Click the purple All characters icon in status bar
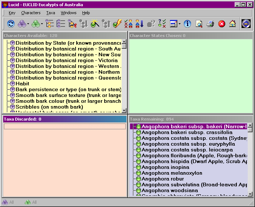Image resolution: width=255 pixels, height=207 pixels. pyautogui.click(x=8, y=202)
